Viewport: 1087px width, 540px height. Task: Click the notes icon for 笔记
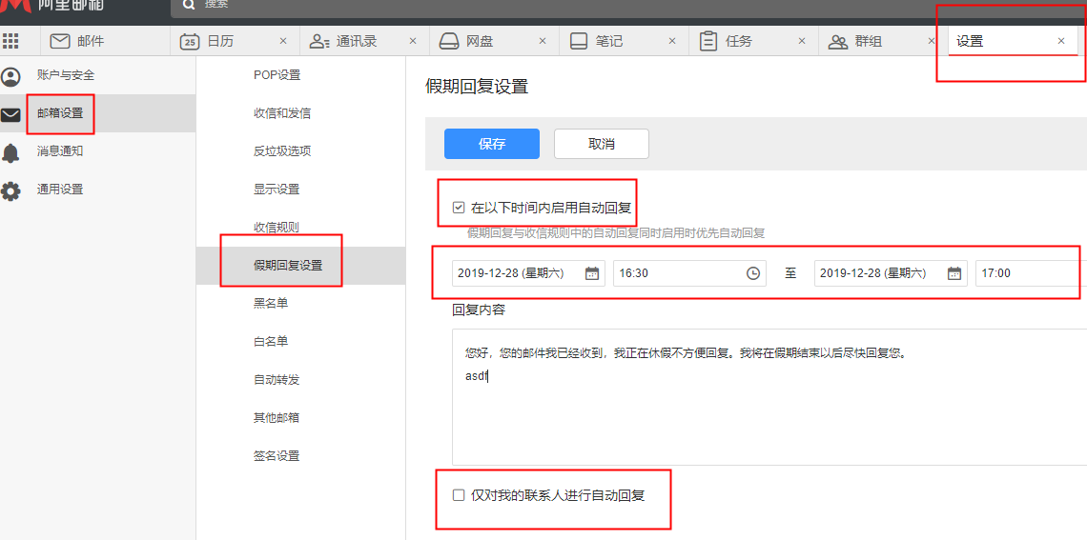579,41
